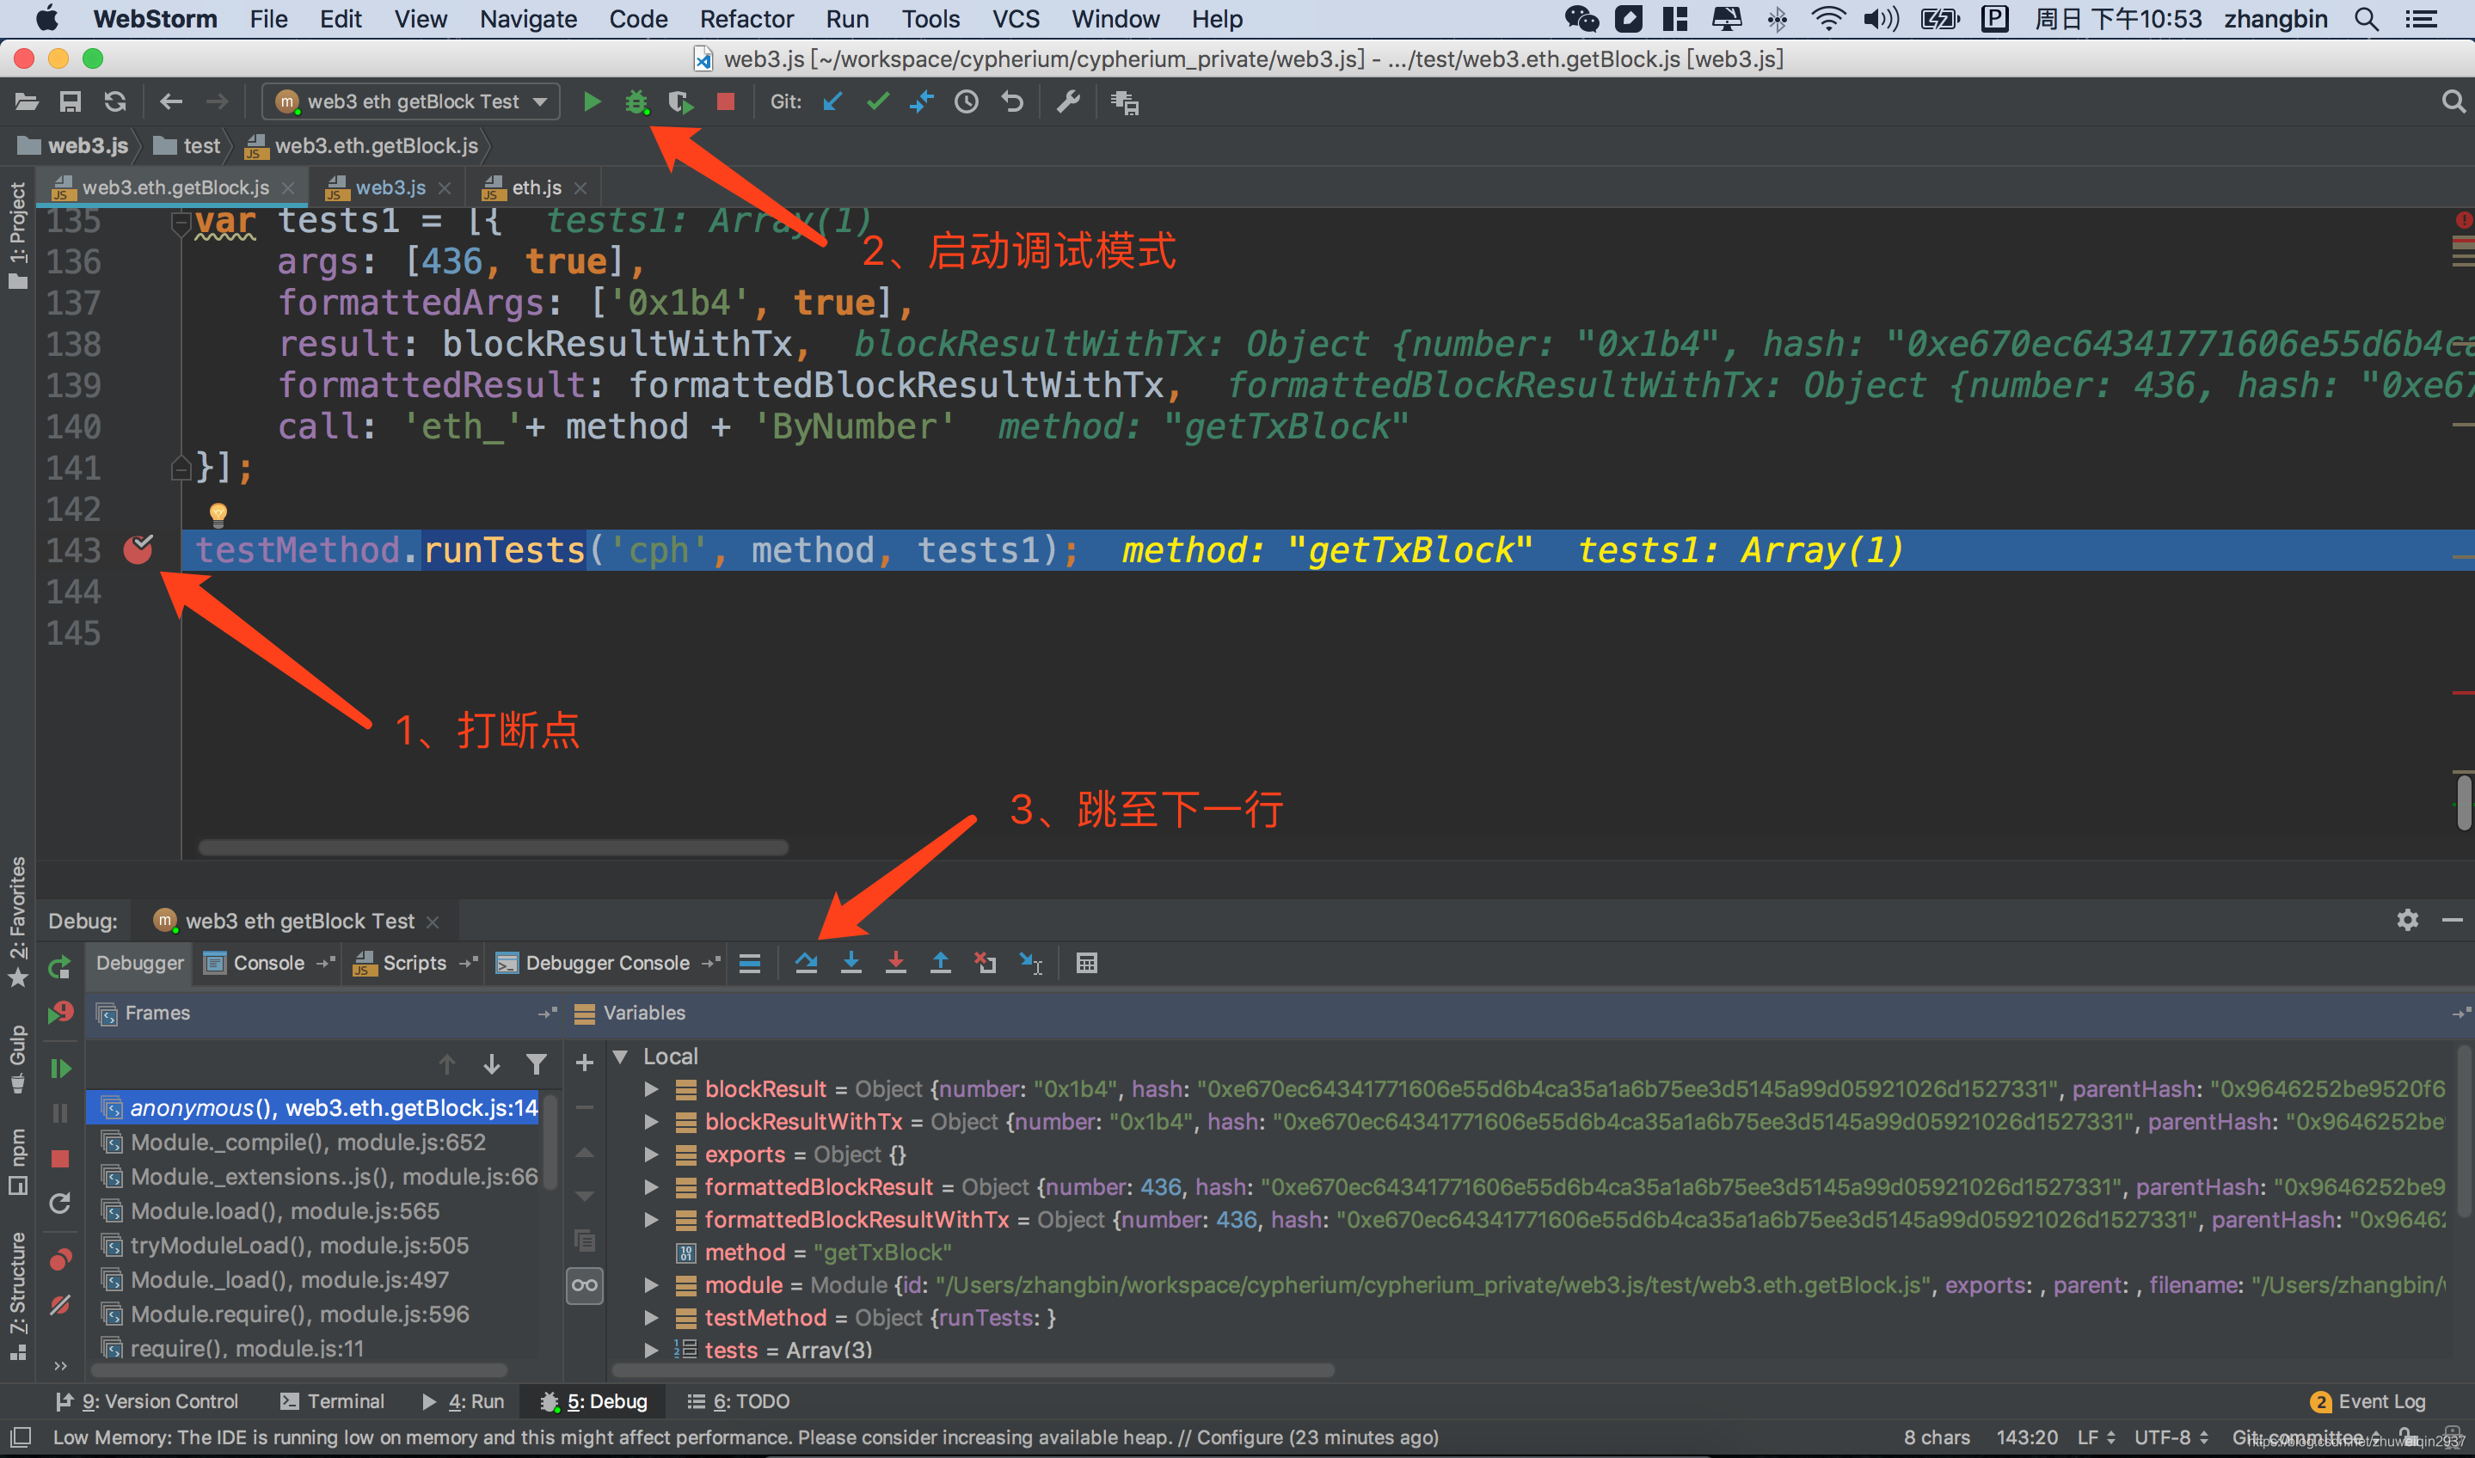This screenshot has height=1458, width=2475.
Task: Expand the module variable node
Action: 650,1285
